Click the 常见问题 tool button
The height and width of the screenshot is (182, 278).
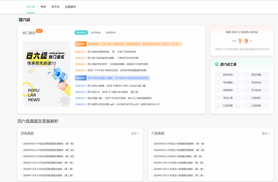coord(256,75)
